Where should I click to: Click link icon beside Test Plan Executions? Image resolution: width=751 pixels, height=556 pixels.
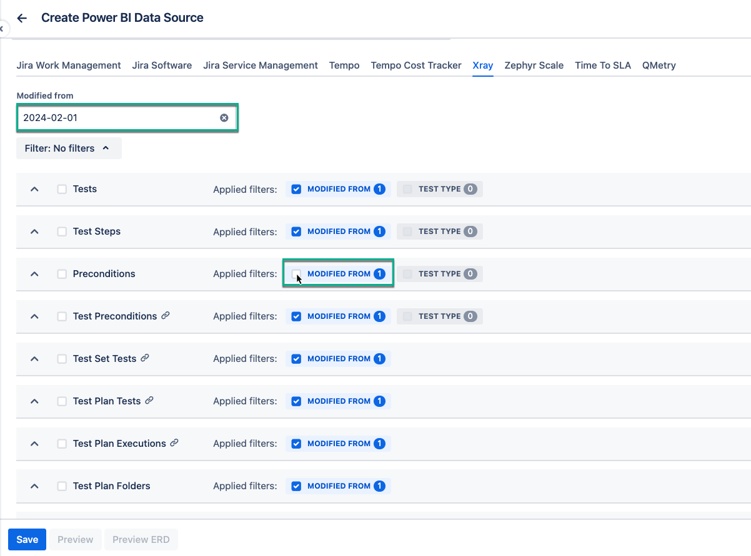pyautogui.click(x=174, y=443)
